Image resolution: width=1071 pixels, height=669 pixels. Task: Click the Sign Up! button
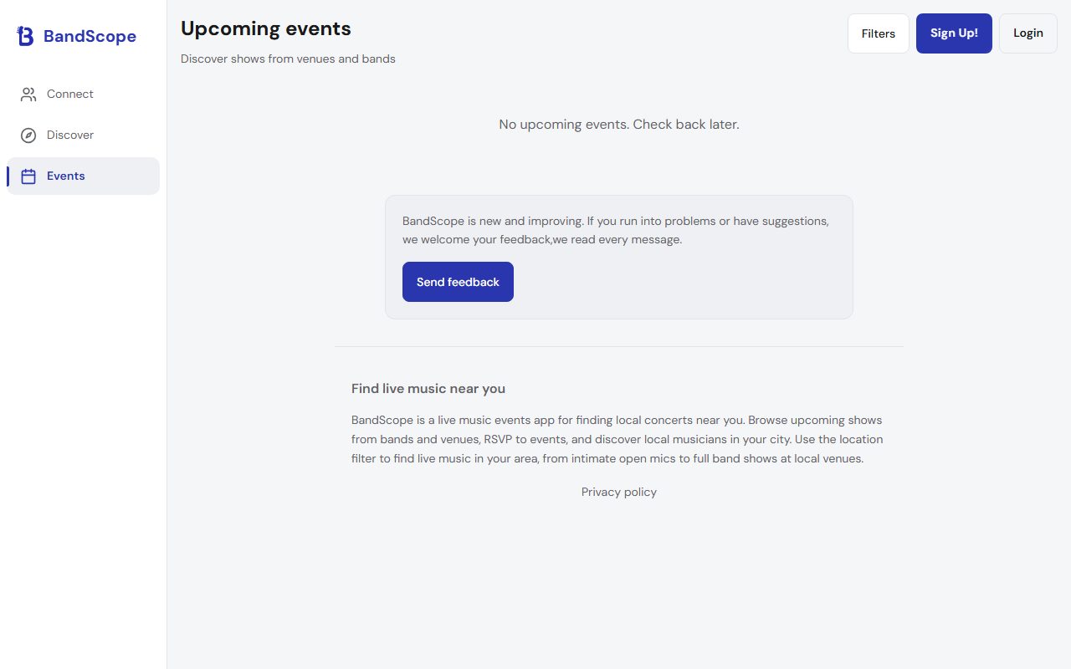click(x=954, y=33)
